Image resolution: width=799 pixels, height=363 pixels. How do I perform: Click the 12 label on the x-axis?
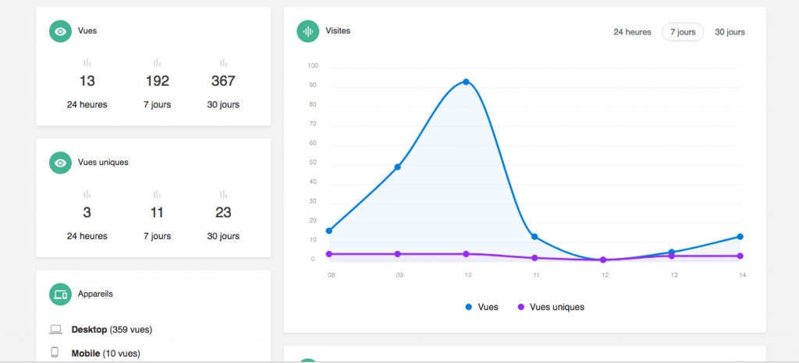tap(605, 275)
